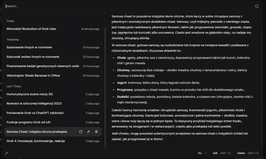Click the 'Jogurt' bold term in preview
The width and height of the screenshot is (266, 159).
click(122, 83)
